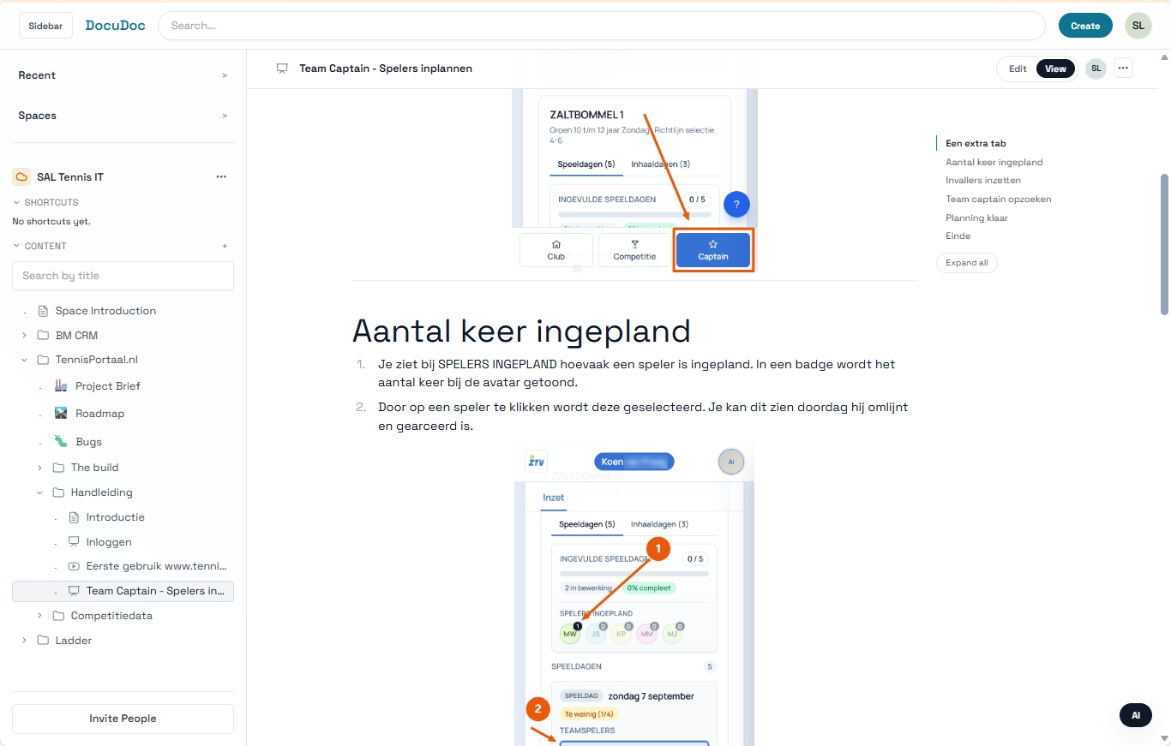Open the document options menu
1171x746 pixels.
tap(1123, 68)
